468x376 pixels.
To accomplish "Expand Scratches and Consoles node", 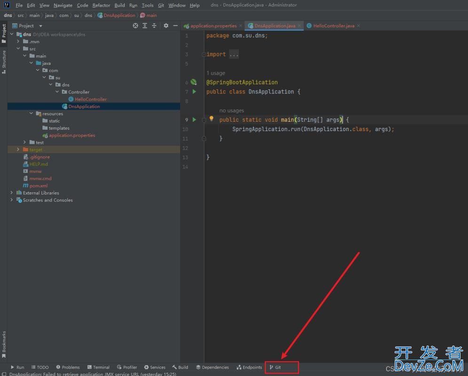I will pyautogui.click(x=12, y=200).
